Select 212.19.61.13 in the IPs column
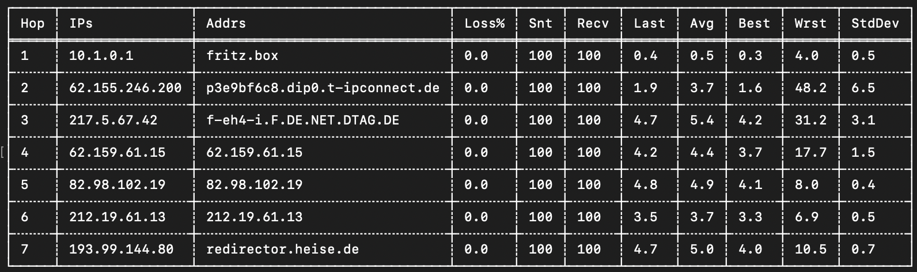The image size is (917, 272). [117, 217]
